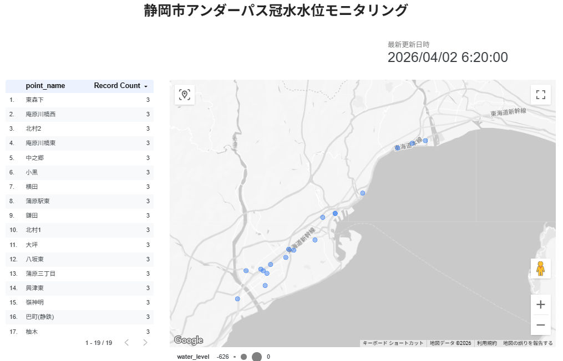Toggle fullscreen map view
The height and width of the screenshot is (361, 563).
(541, 95)
